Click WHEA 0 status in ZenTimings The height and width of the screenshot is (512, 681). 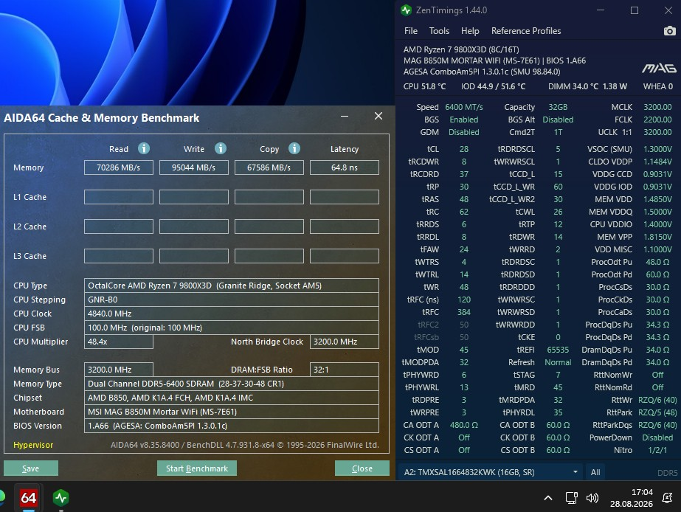pyautogui.click(x=658, y=86)
